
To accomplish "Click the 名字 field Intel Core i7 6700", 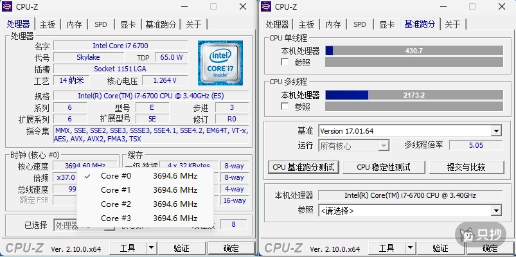I will [120, 46].
